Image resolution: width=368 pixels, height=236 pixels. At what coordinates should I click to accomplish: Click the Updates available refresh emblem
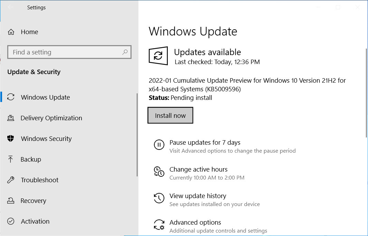coord(158,56)
